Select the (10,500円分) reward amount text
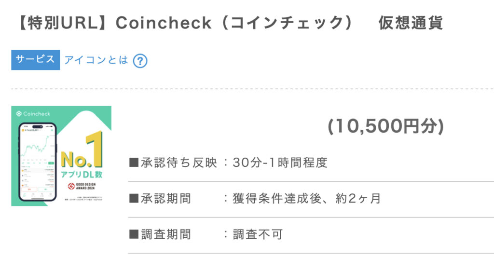The image size is (494, 272). [x=385, y=126]
